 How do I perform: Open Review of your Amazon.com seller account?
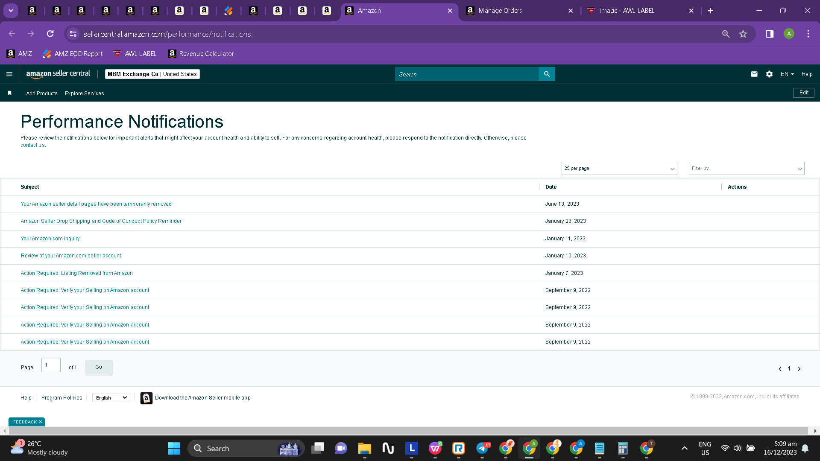[71, 256]
